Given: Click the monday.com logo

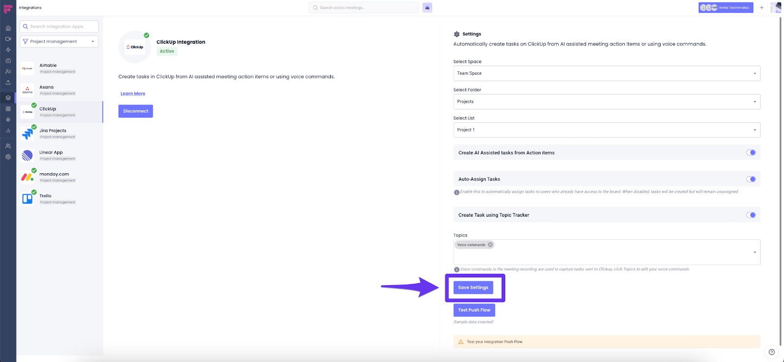Looking at the screenshot, I should [27, 177].
